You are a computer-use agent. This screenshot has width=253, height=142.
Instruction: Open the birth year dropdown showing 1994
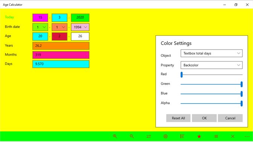pyautogui.click(x=80, y=27)
